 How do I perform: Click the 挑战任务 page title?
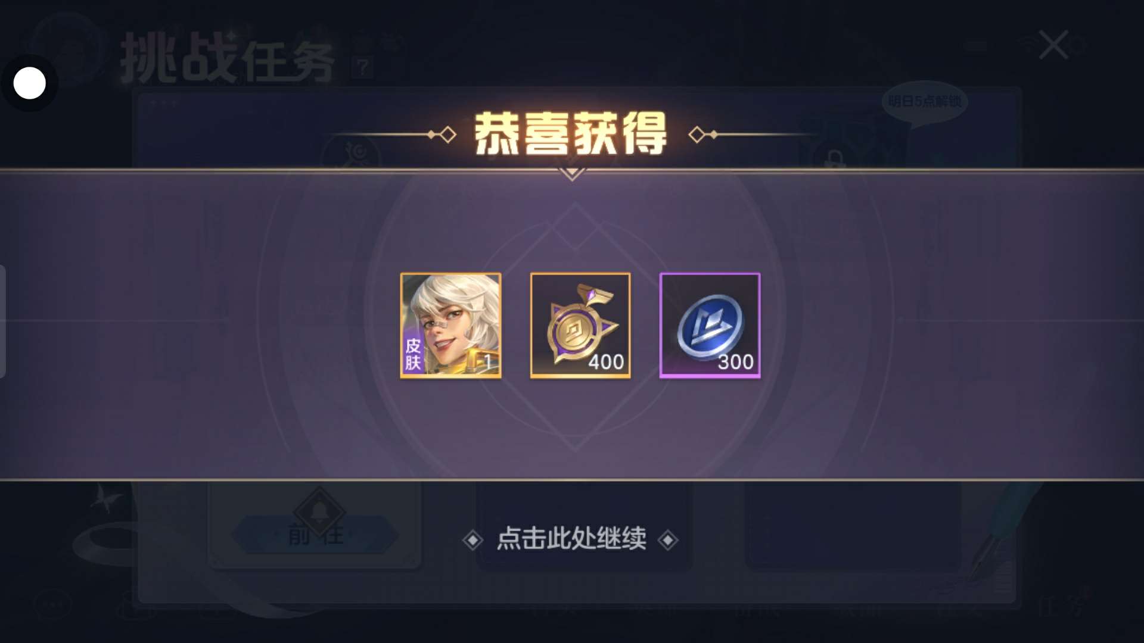pyautogui.click(x=228, y=58)
